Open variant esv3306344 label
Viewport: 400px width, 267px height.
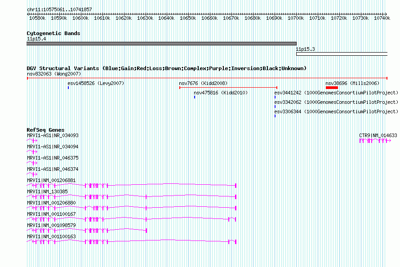(x=336, y=111)
